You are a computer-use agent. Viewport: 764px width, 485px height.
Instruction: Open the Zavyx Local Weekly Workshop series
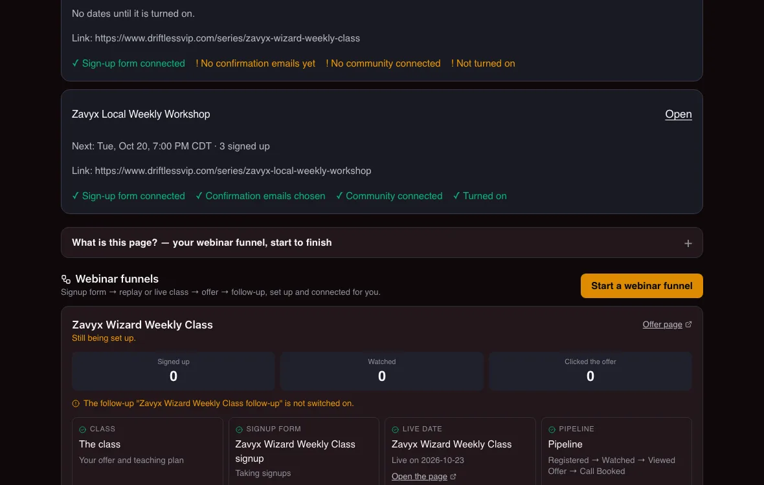[679, 114]
